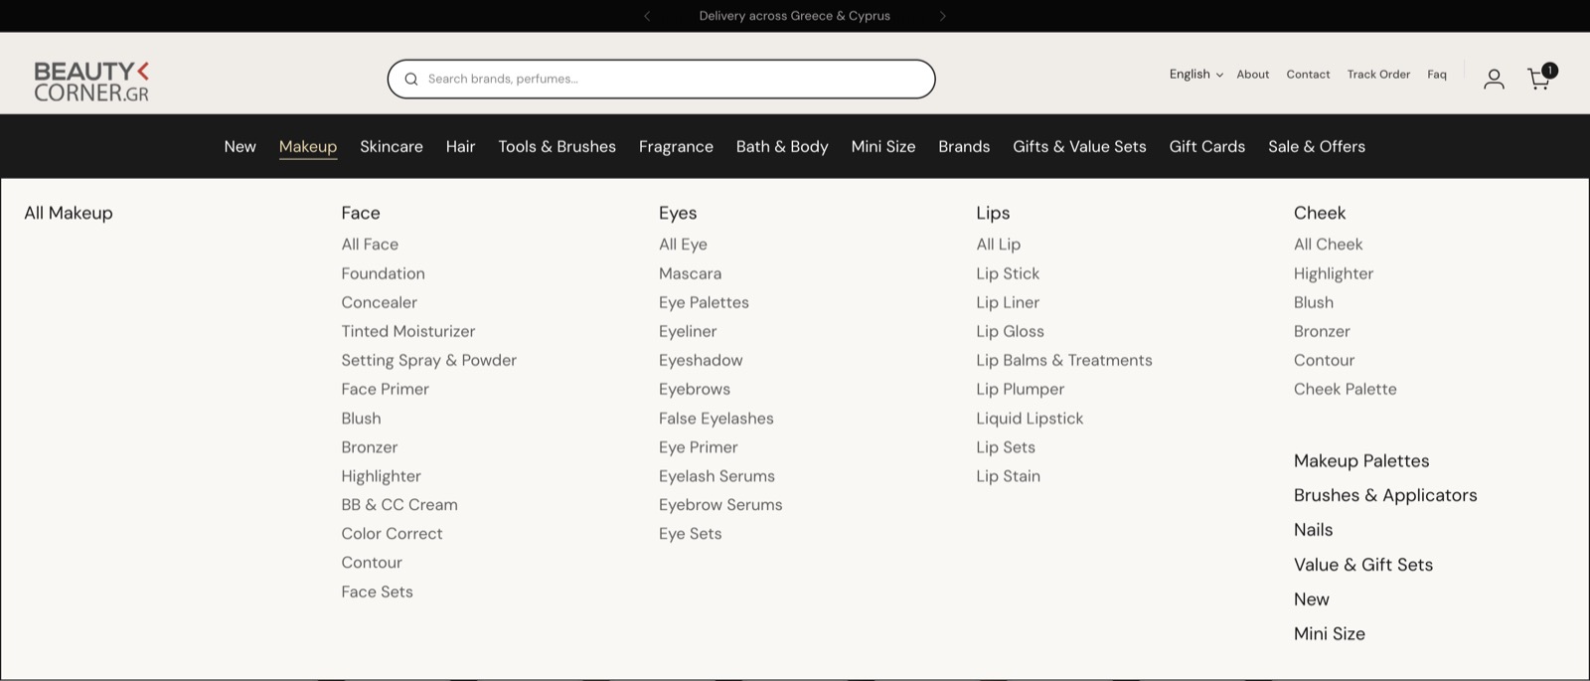The height and width of the screenshot is (681, 1590).
Task: Open Lip Balms & Treatments link
Action: pyautogui.click(x=1064, y=360)
